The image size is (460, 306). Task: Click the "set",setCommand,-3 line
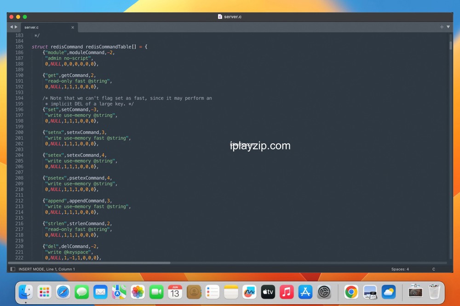[71, 110]
